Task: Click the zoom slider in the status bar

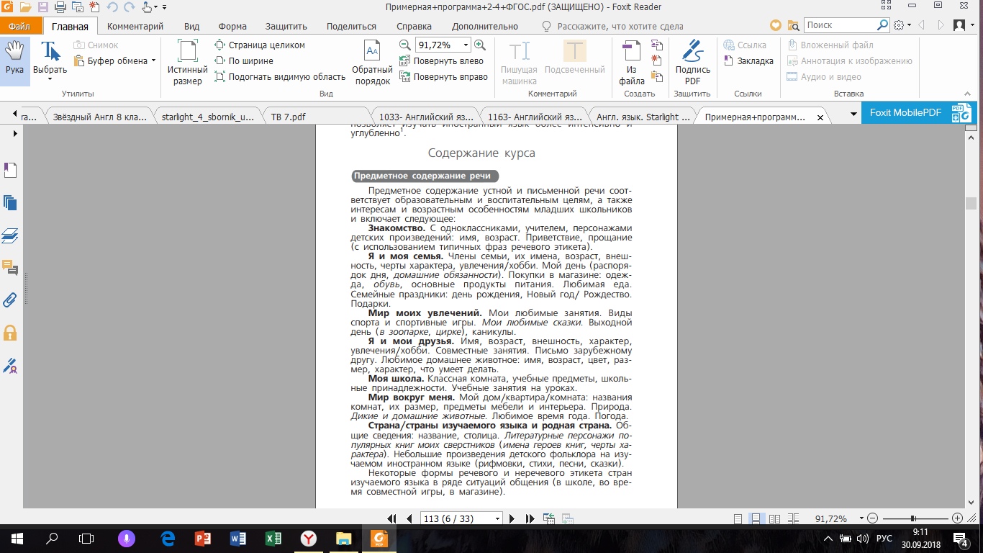Action: tap(912, 518)
